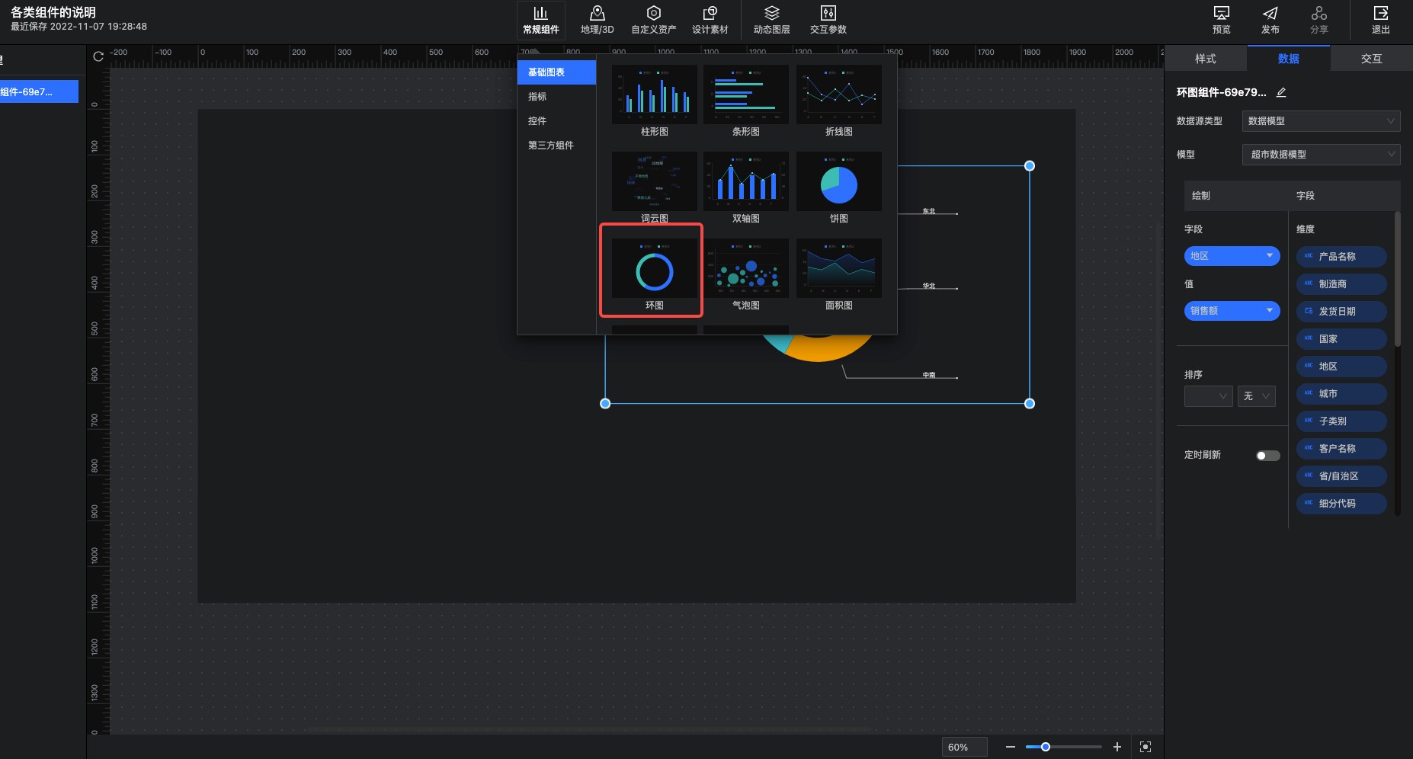
Task: Click the fit-to-screen icon
Action: coord(1145,747)
